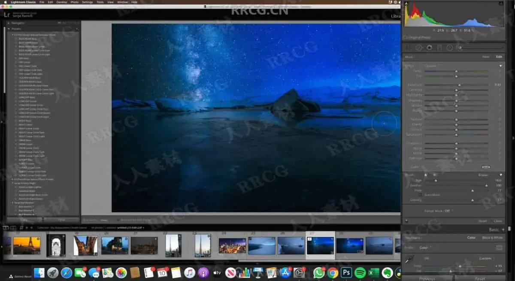
Task: Open the Music app in the dock
Action: tap(190, 272)
